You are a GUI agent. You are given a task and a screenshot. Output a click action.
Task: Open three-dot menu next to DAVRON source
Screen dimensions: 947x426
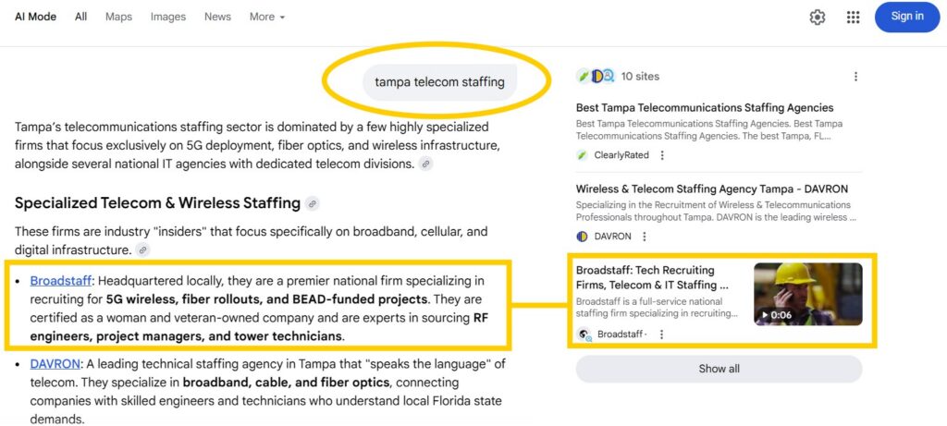click(645, 237)
